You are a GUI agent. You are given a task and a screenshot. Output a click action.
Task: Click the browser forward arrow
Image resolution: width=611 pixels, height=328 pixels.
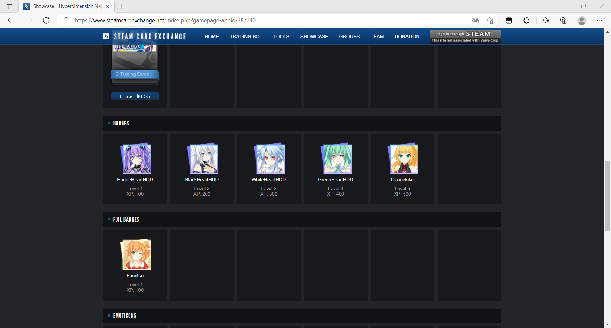pos(29,20)
